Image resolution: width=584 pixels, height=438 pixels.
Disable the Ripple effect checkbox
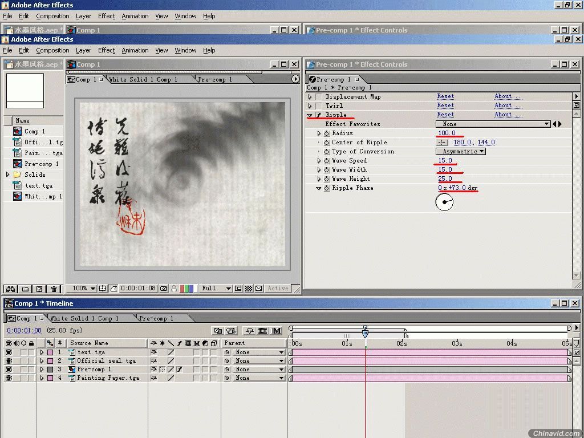point(319,115)
